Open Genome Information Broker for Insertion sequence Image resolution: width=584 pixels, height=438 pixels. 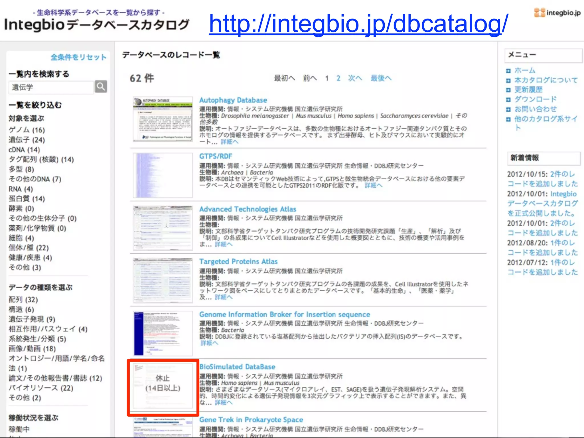click(x=285, y=315)
